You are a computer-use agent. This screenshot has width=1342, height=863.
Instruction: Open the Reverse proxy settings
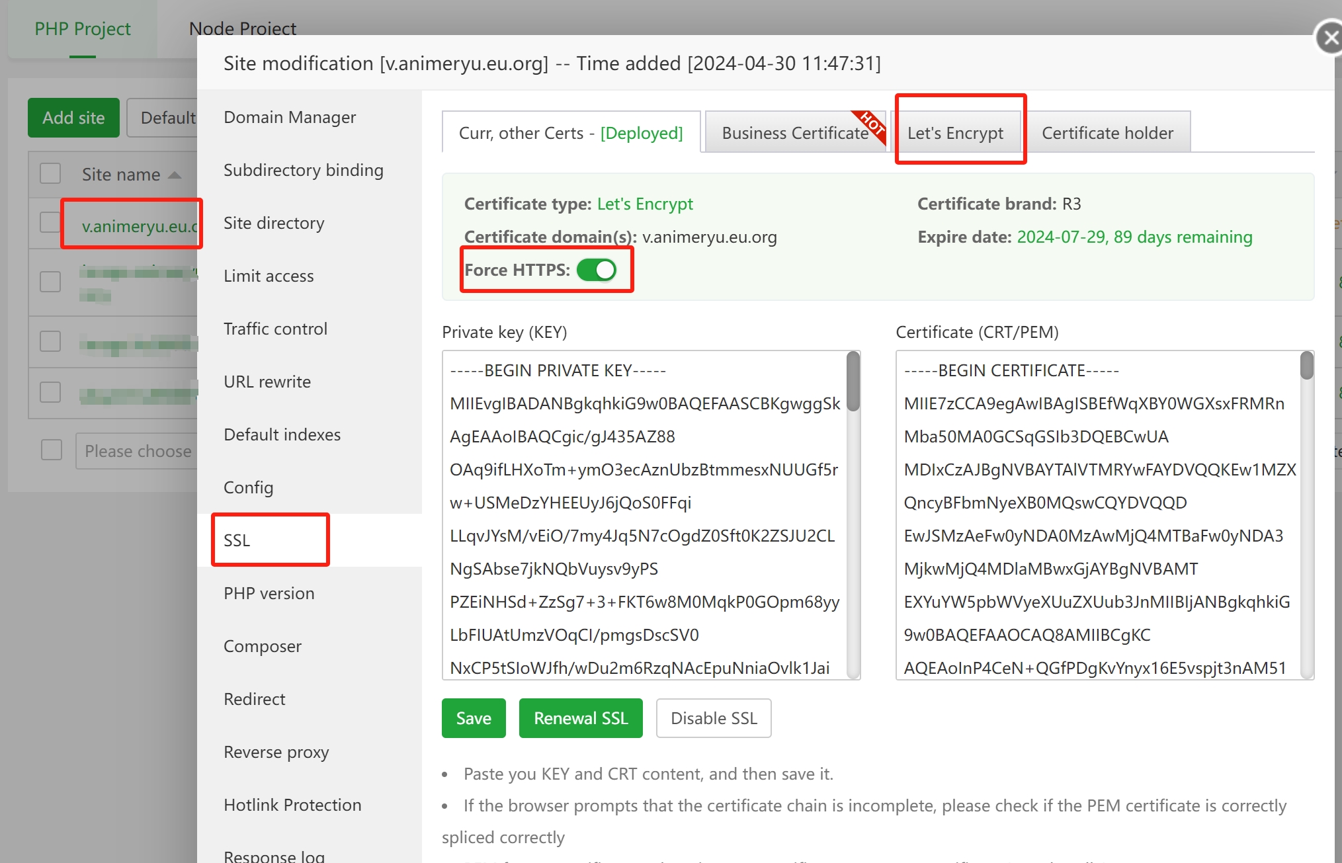click(x=276, y=752)
